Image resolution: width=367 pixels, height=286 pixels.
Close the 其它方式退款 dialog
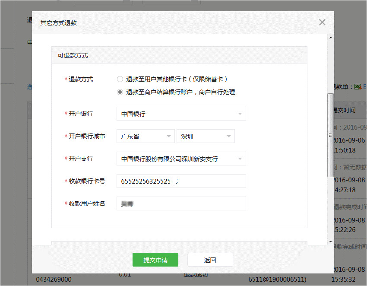(x=322, y=22)
